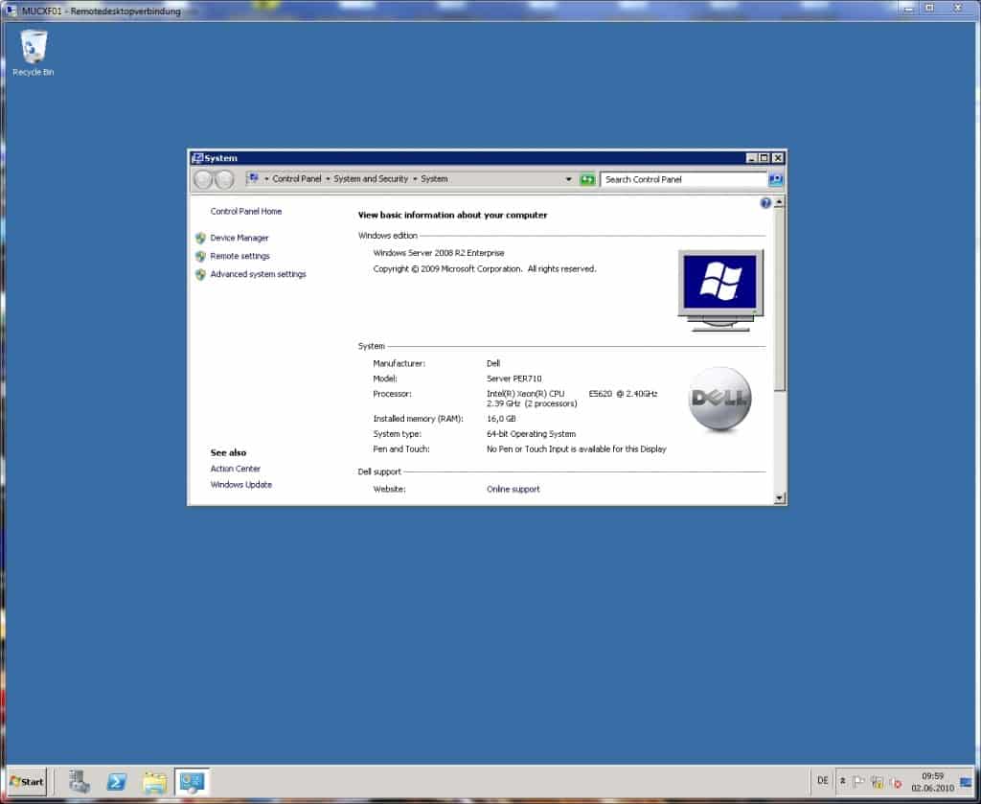Click the Dell logo badge
The width and height of the screenshot is (981, 804).
click(x=719, y=399)
